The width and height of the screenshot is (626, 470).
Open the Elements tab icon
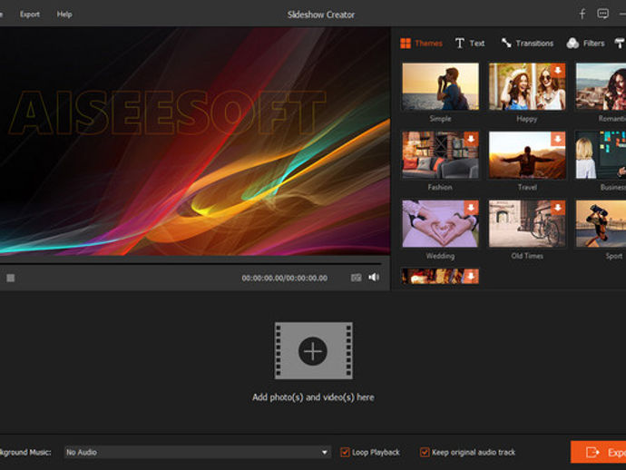(620, 44)
